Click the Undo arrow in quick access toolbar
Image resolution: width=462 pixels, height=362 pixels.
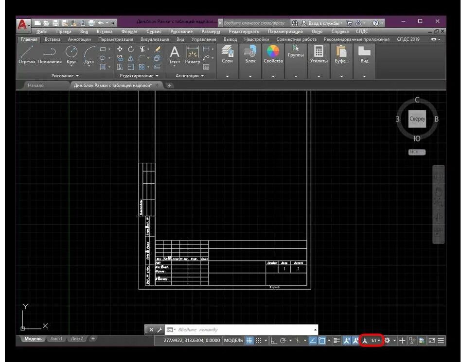click(x=101, y=23)
